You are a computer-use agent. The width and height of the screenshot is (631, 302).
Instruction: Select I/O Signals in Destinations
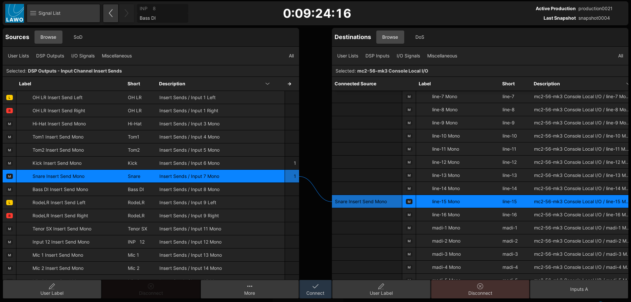pos(408,56)
